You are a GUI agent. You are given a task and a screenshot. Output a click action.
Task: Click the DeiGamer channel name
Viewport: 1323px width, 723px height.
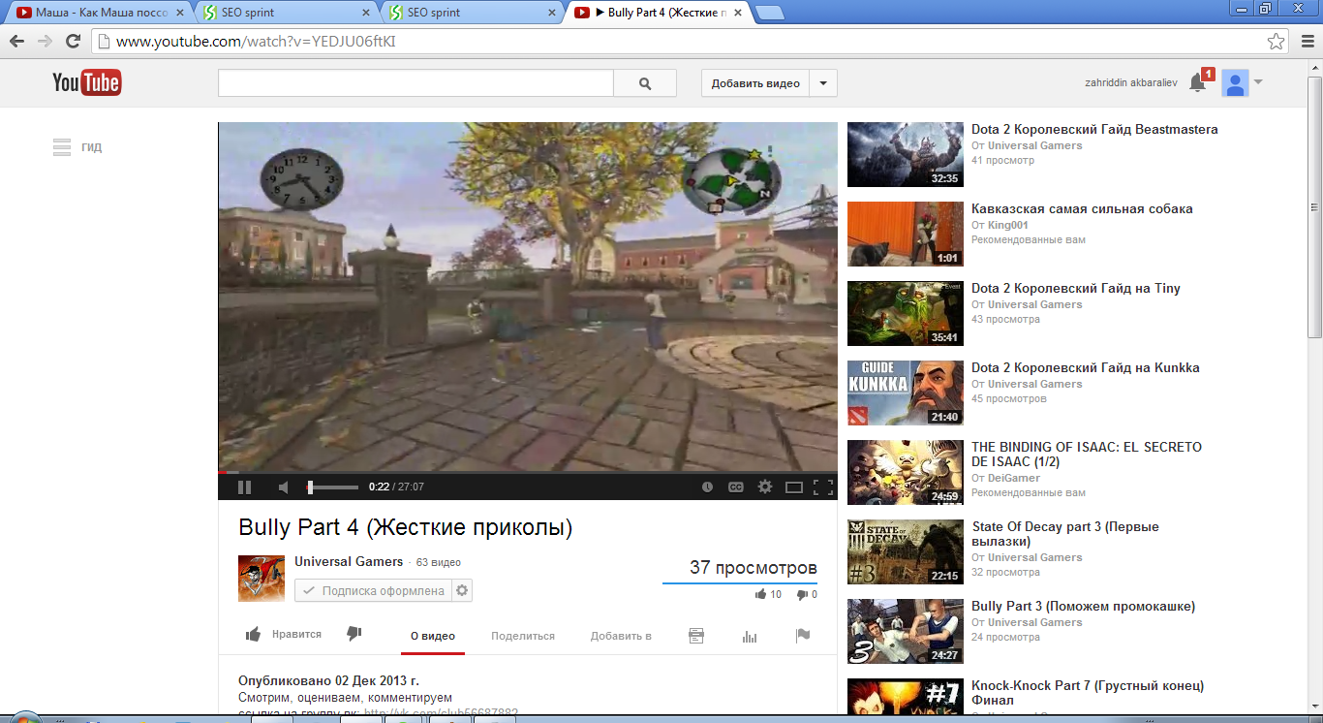click(1014, 478)
